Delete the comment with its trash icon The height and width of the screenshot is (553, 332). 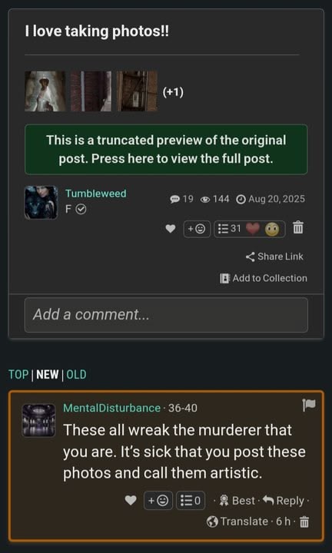tap(304, 522)
